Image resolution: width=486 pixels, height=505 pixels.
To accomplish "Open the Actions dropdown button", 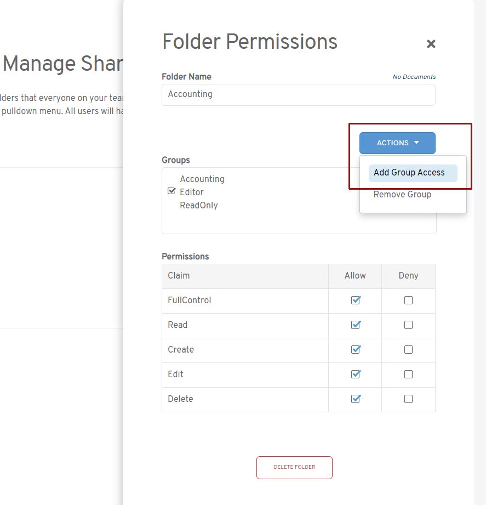I will [397, 143].
